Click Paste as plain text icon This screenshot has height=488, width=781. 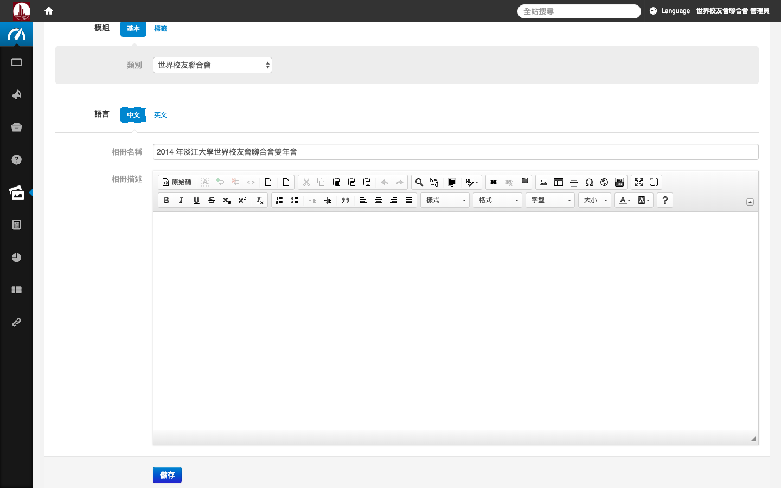(x=351, y=182)
